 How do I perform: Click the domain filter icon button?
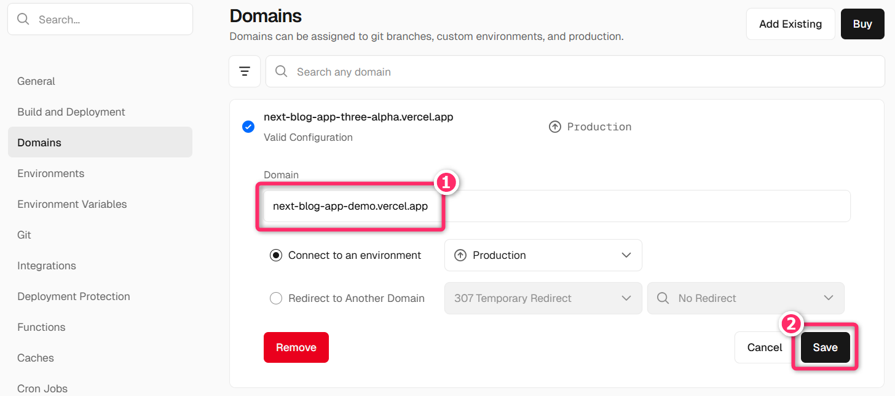click(245, 71)
